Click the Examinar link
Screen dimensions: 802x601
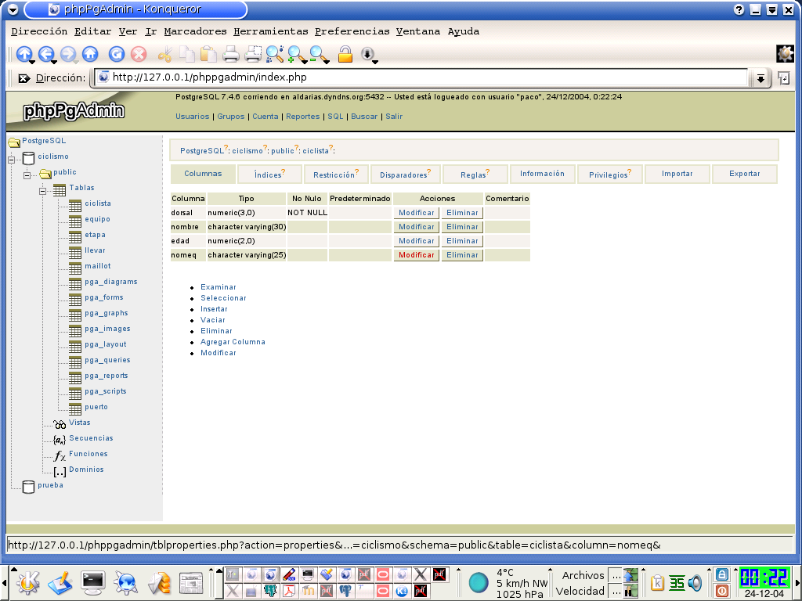point(219,287)
